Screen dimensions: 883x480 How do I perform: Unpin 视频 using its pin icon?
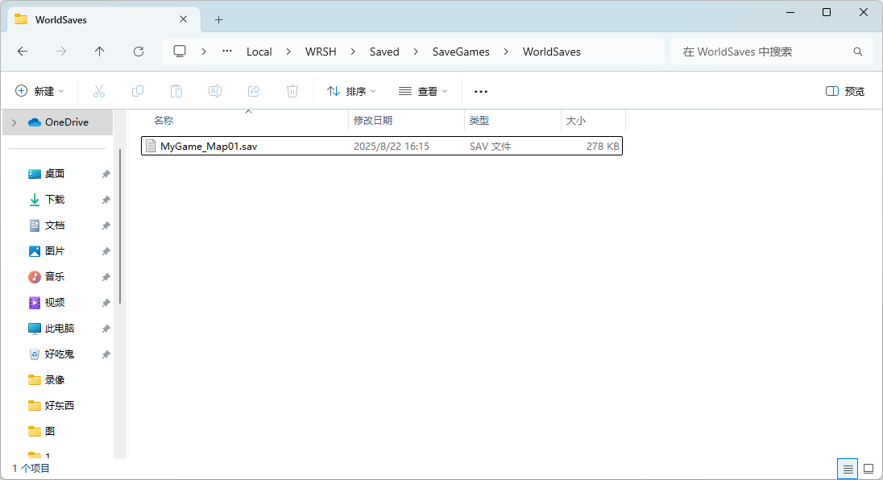(106, 304)
